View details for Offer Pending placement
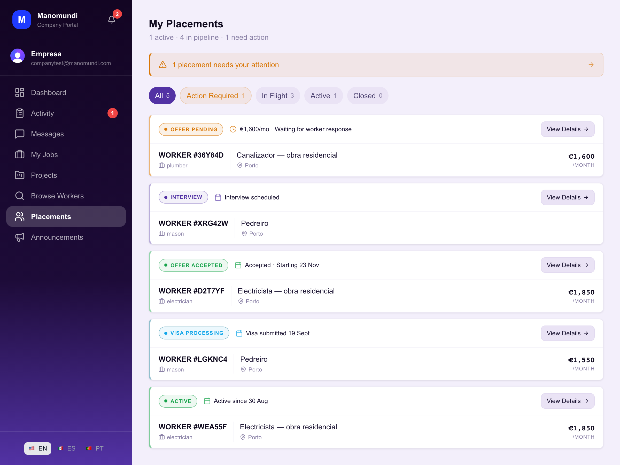Image resolution: width=620 pixels, height=465 pixels. [x=568, y=129]
